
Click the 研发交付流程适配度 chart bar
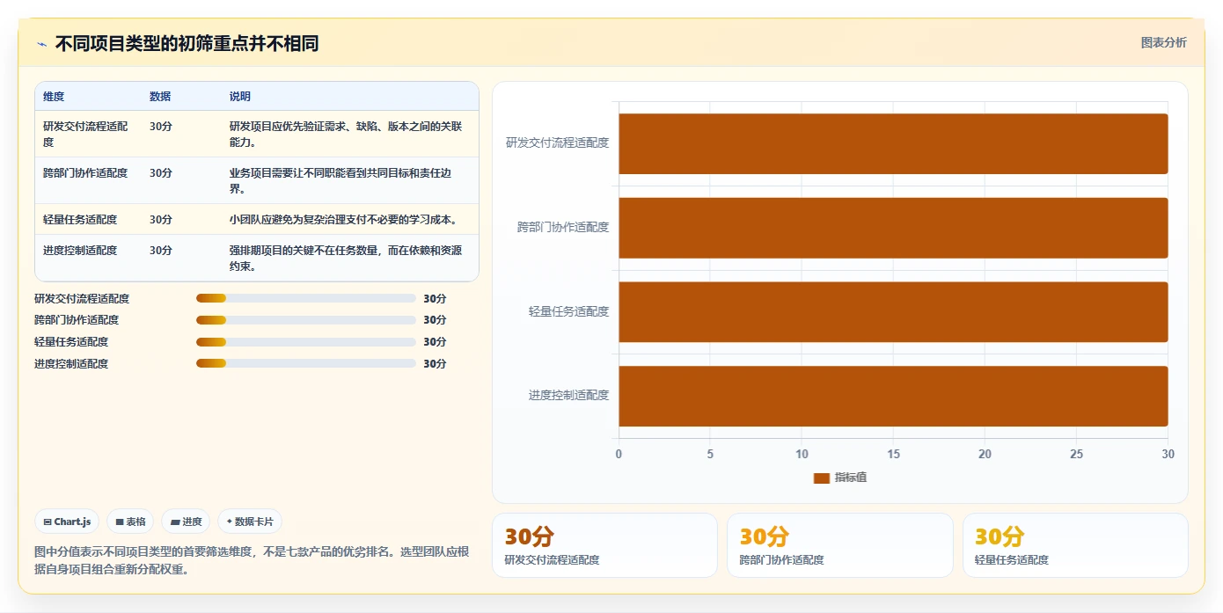pos(893,143)
